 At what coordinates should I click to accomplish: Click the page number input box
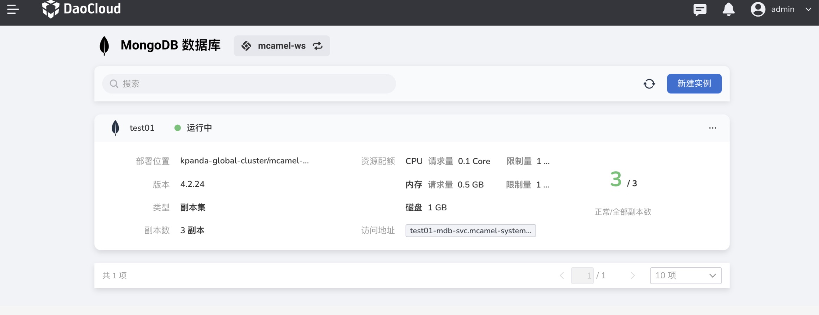tap(583, 276)
